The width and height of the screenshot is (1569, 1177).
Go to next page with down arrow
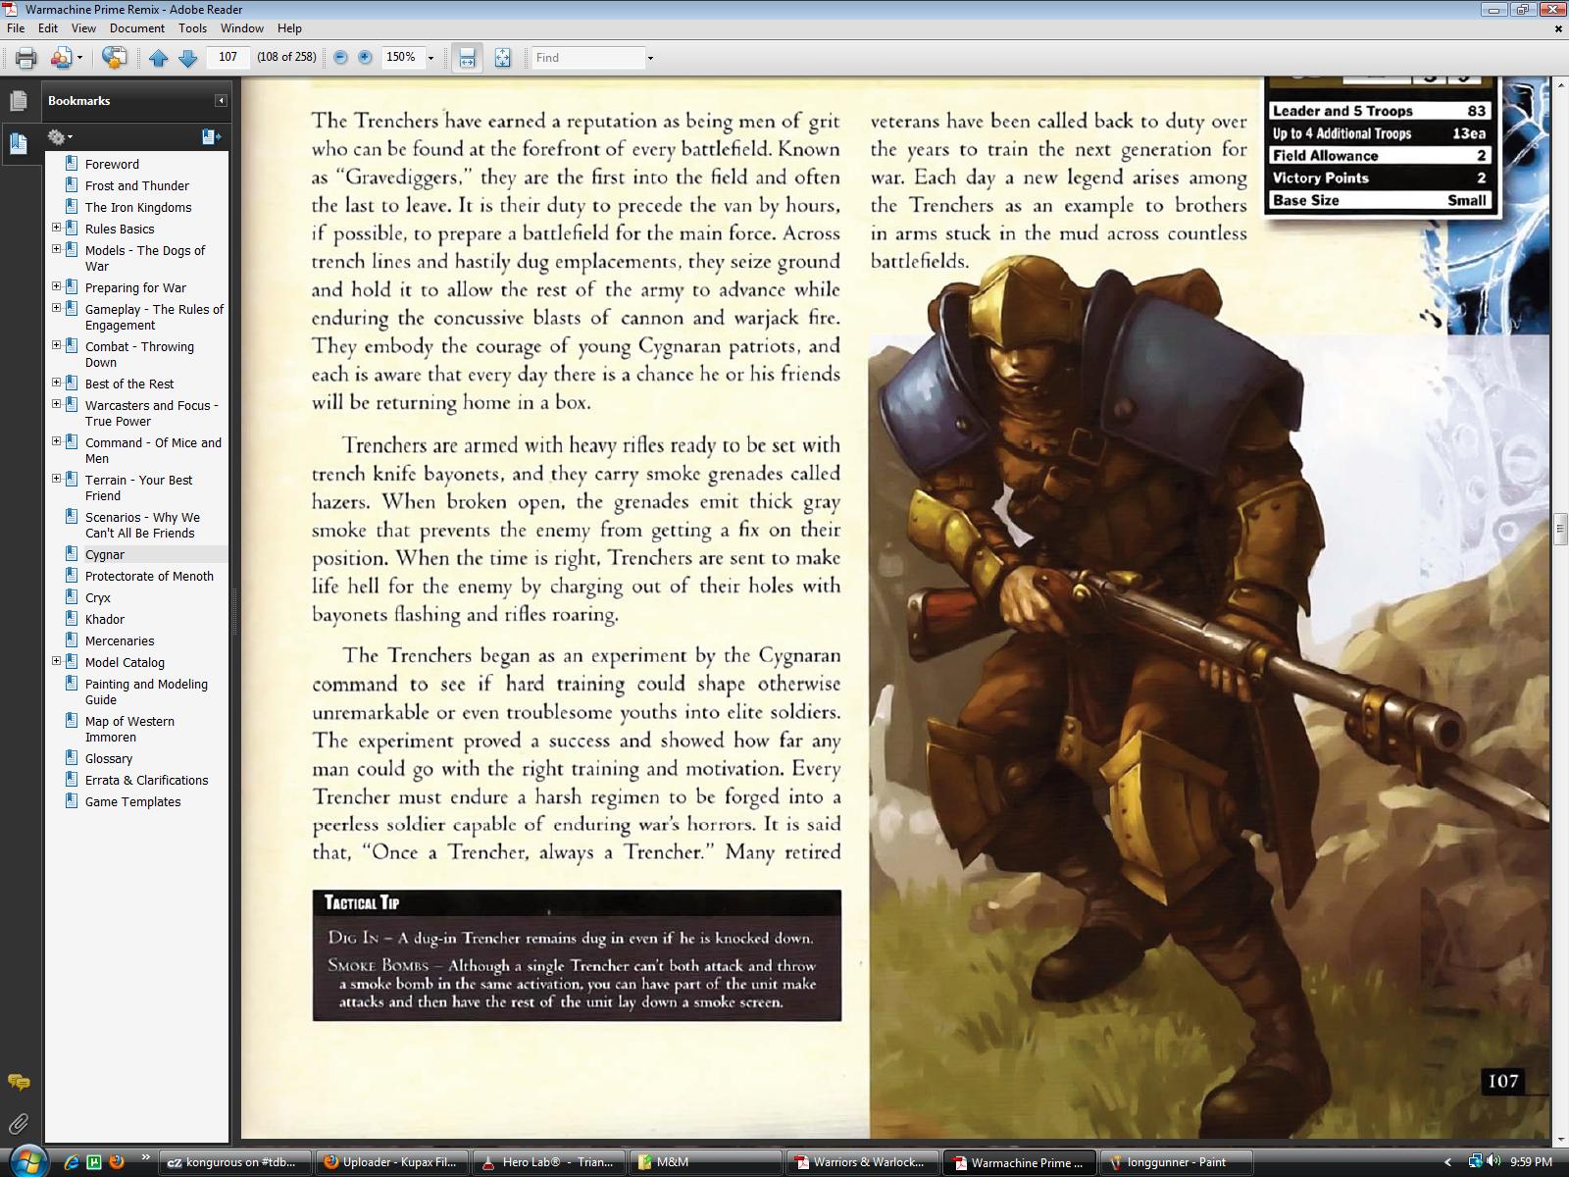(187, 58)
